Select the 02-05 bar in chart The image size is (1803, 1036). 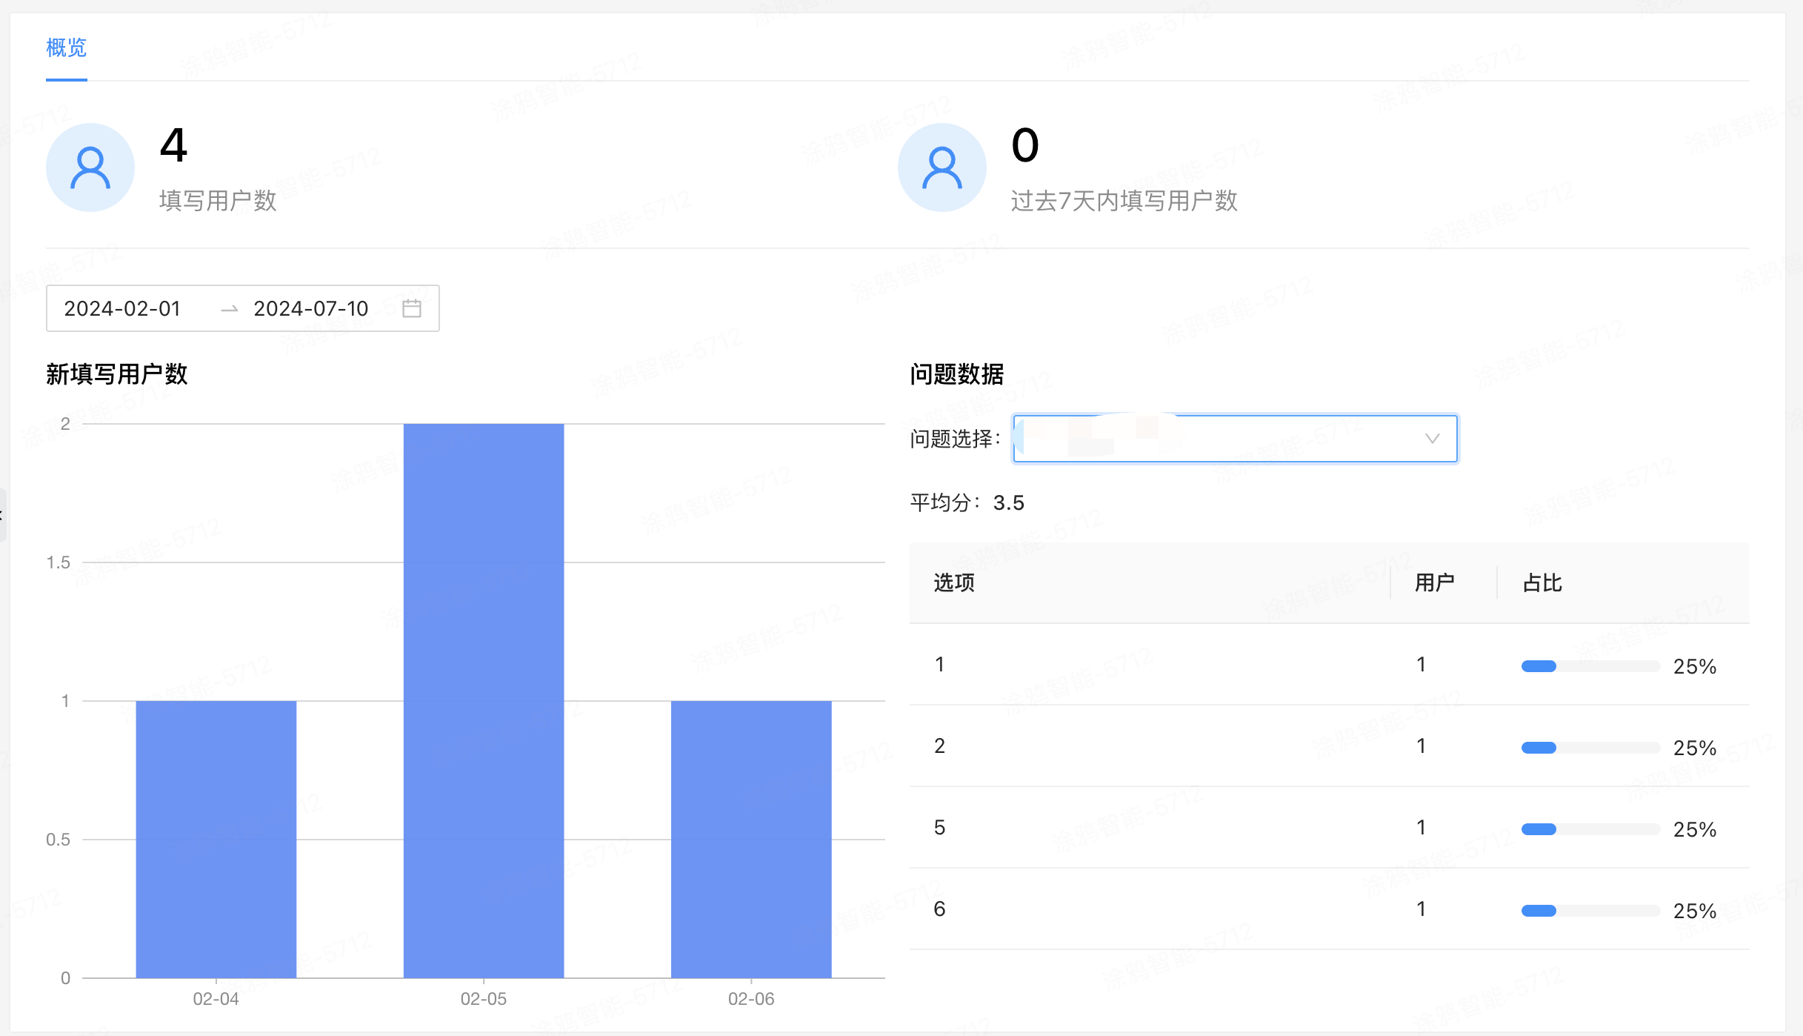[484, 700]
